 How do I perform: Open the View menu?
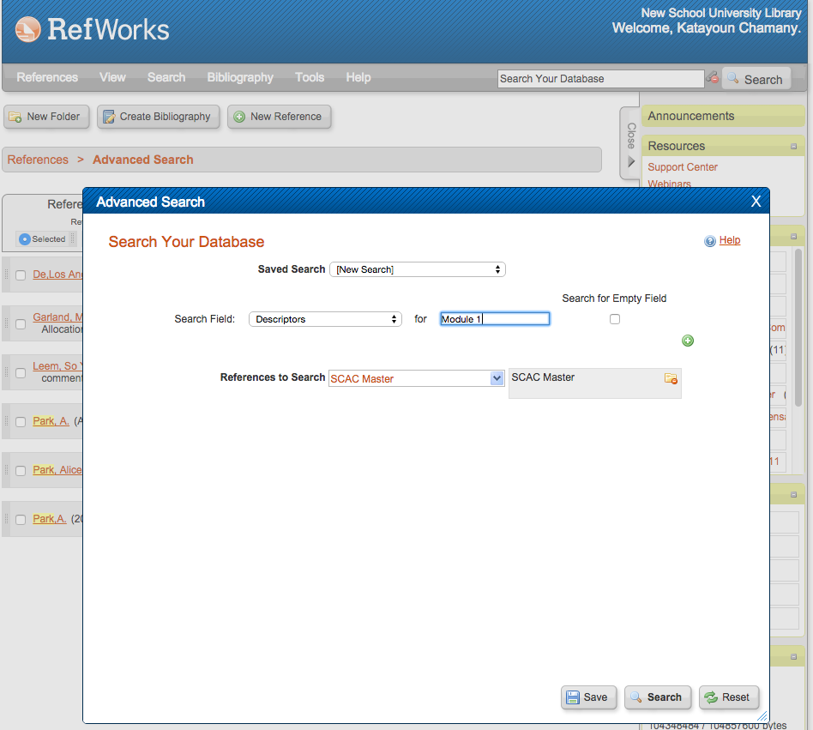[112, 77]
